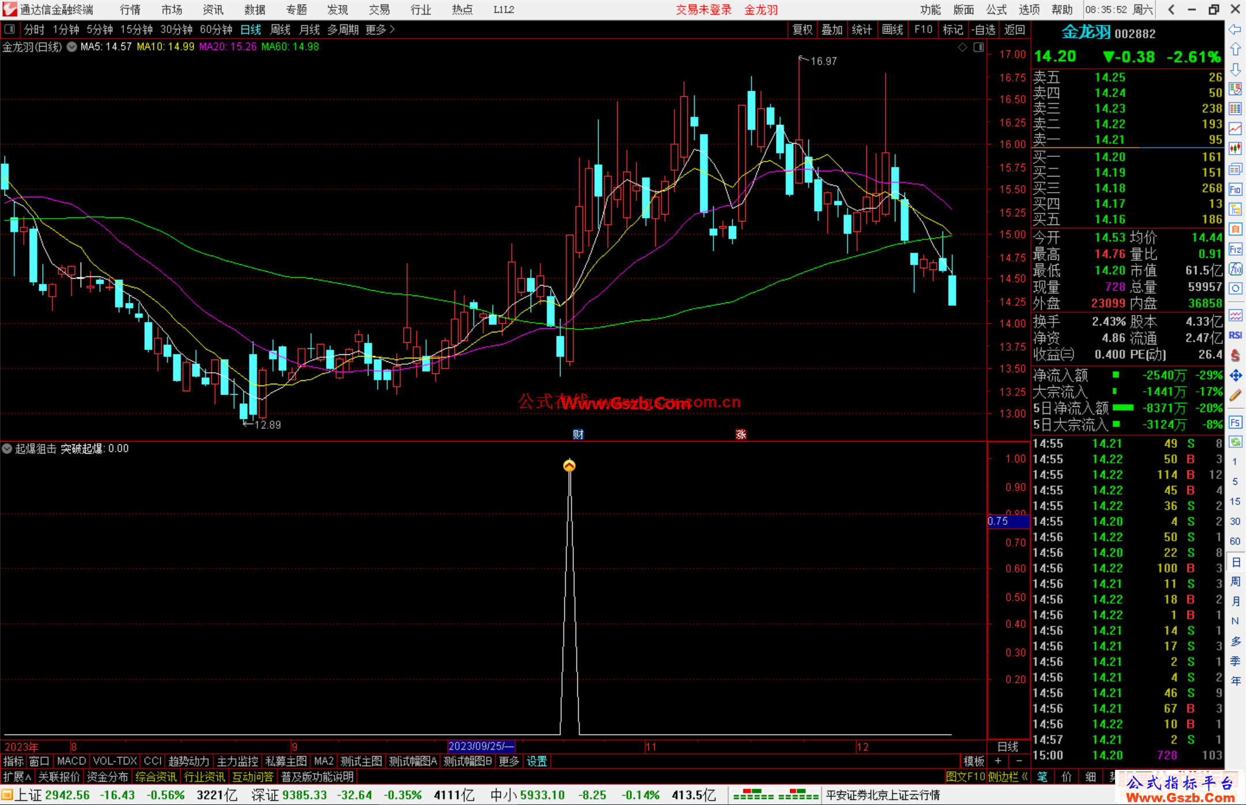Toggle the panel layout icon left of 分时
Viewport: 1246px width, 805px height.
(x=10, y=29)
